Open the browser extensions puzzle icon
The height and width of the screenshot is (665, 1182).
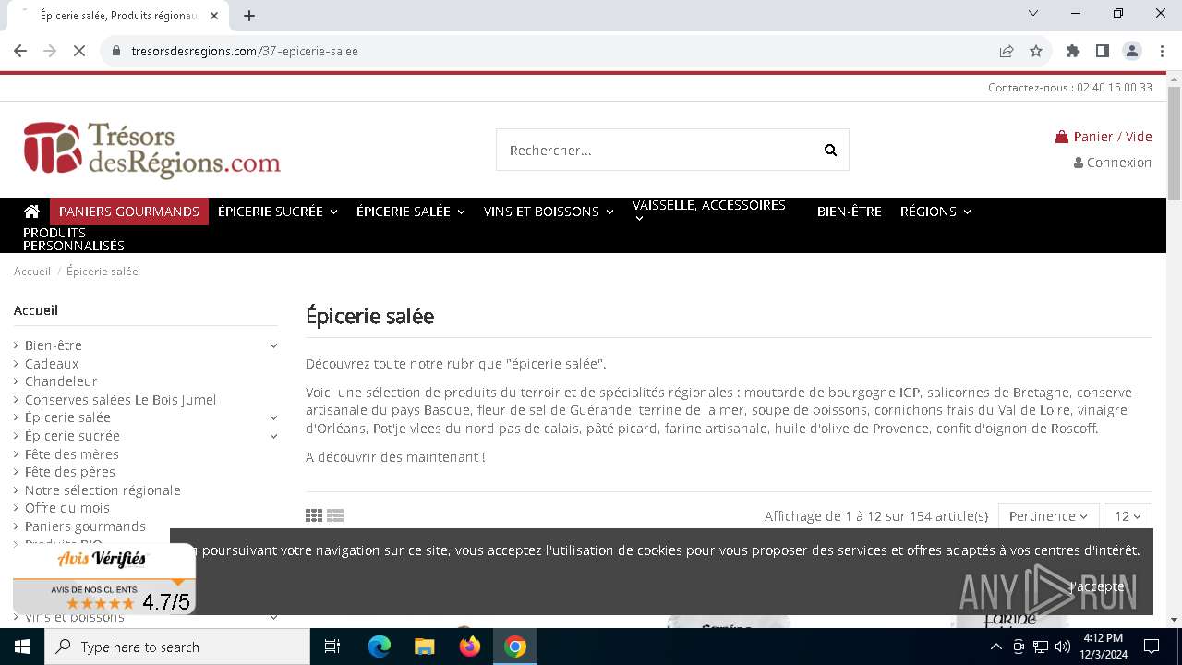pyautogui.click(x=1073, y=51)
